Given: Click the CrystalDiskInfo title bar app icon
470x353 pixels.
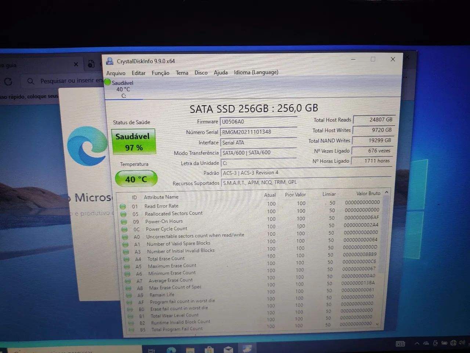Looking at the screenshot, I should (x=109, y=61).
